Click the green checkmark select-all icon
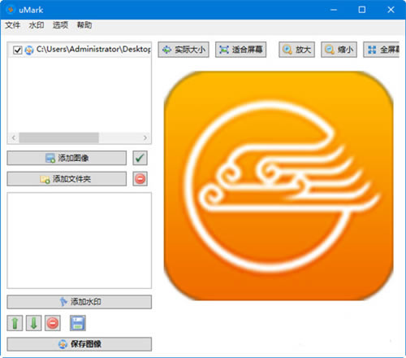 coord(140,158)
